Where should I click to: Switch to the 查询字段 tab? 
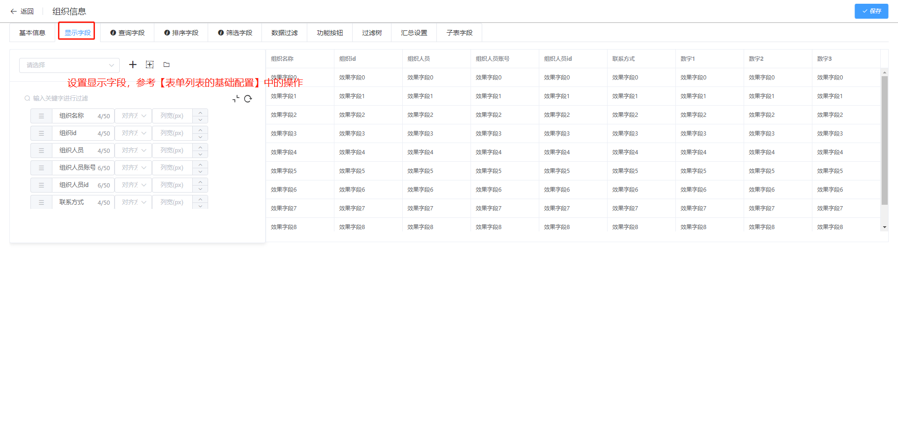coord(127,33)
